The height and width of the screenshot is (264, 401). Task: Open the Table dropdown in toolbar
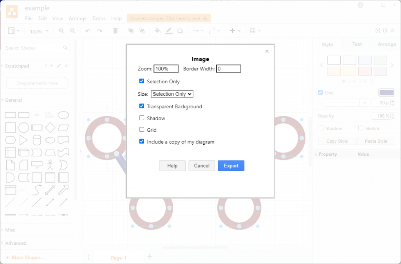tap(255, 31)
